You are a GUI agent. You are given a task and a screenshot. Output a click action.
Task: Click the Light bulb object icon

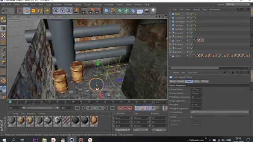[x=153, y=11]
